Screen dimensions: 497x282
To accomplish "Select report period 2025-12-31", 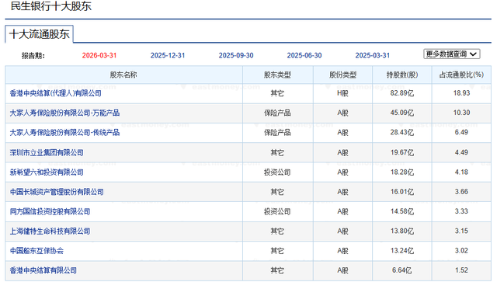I will [168, 55].
